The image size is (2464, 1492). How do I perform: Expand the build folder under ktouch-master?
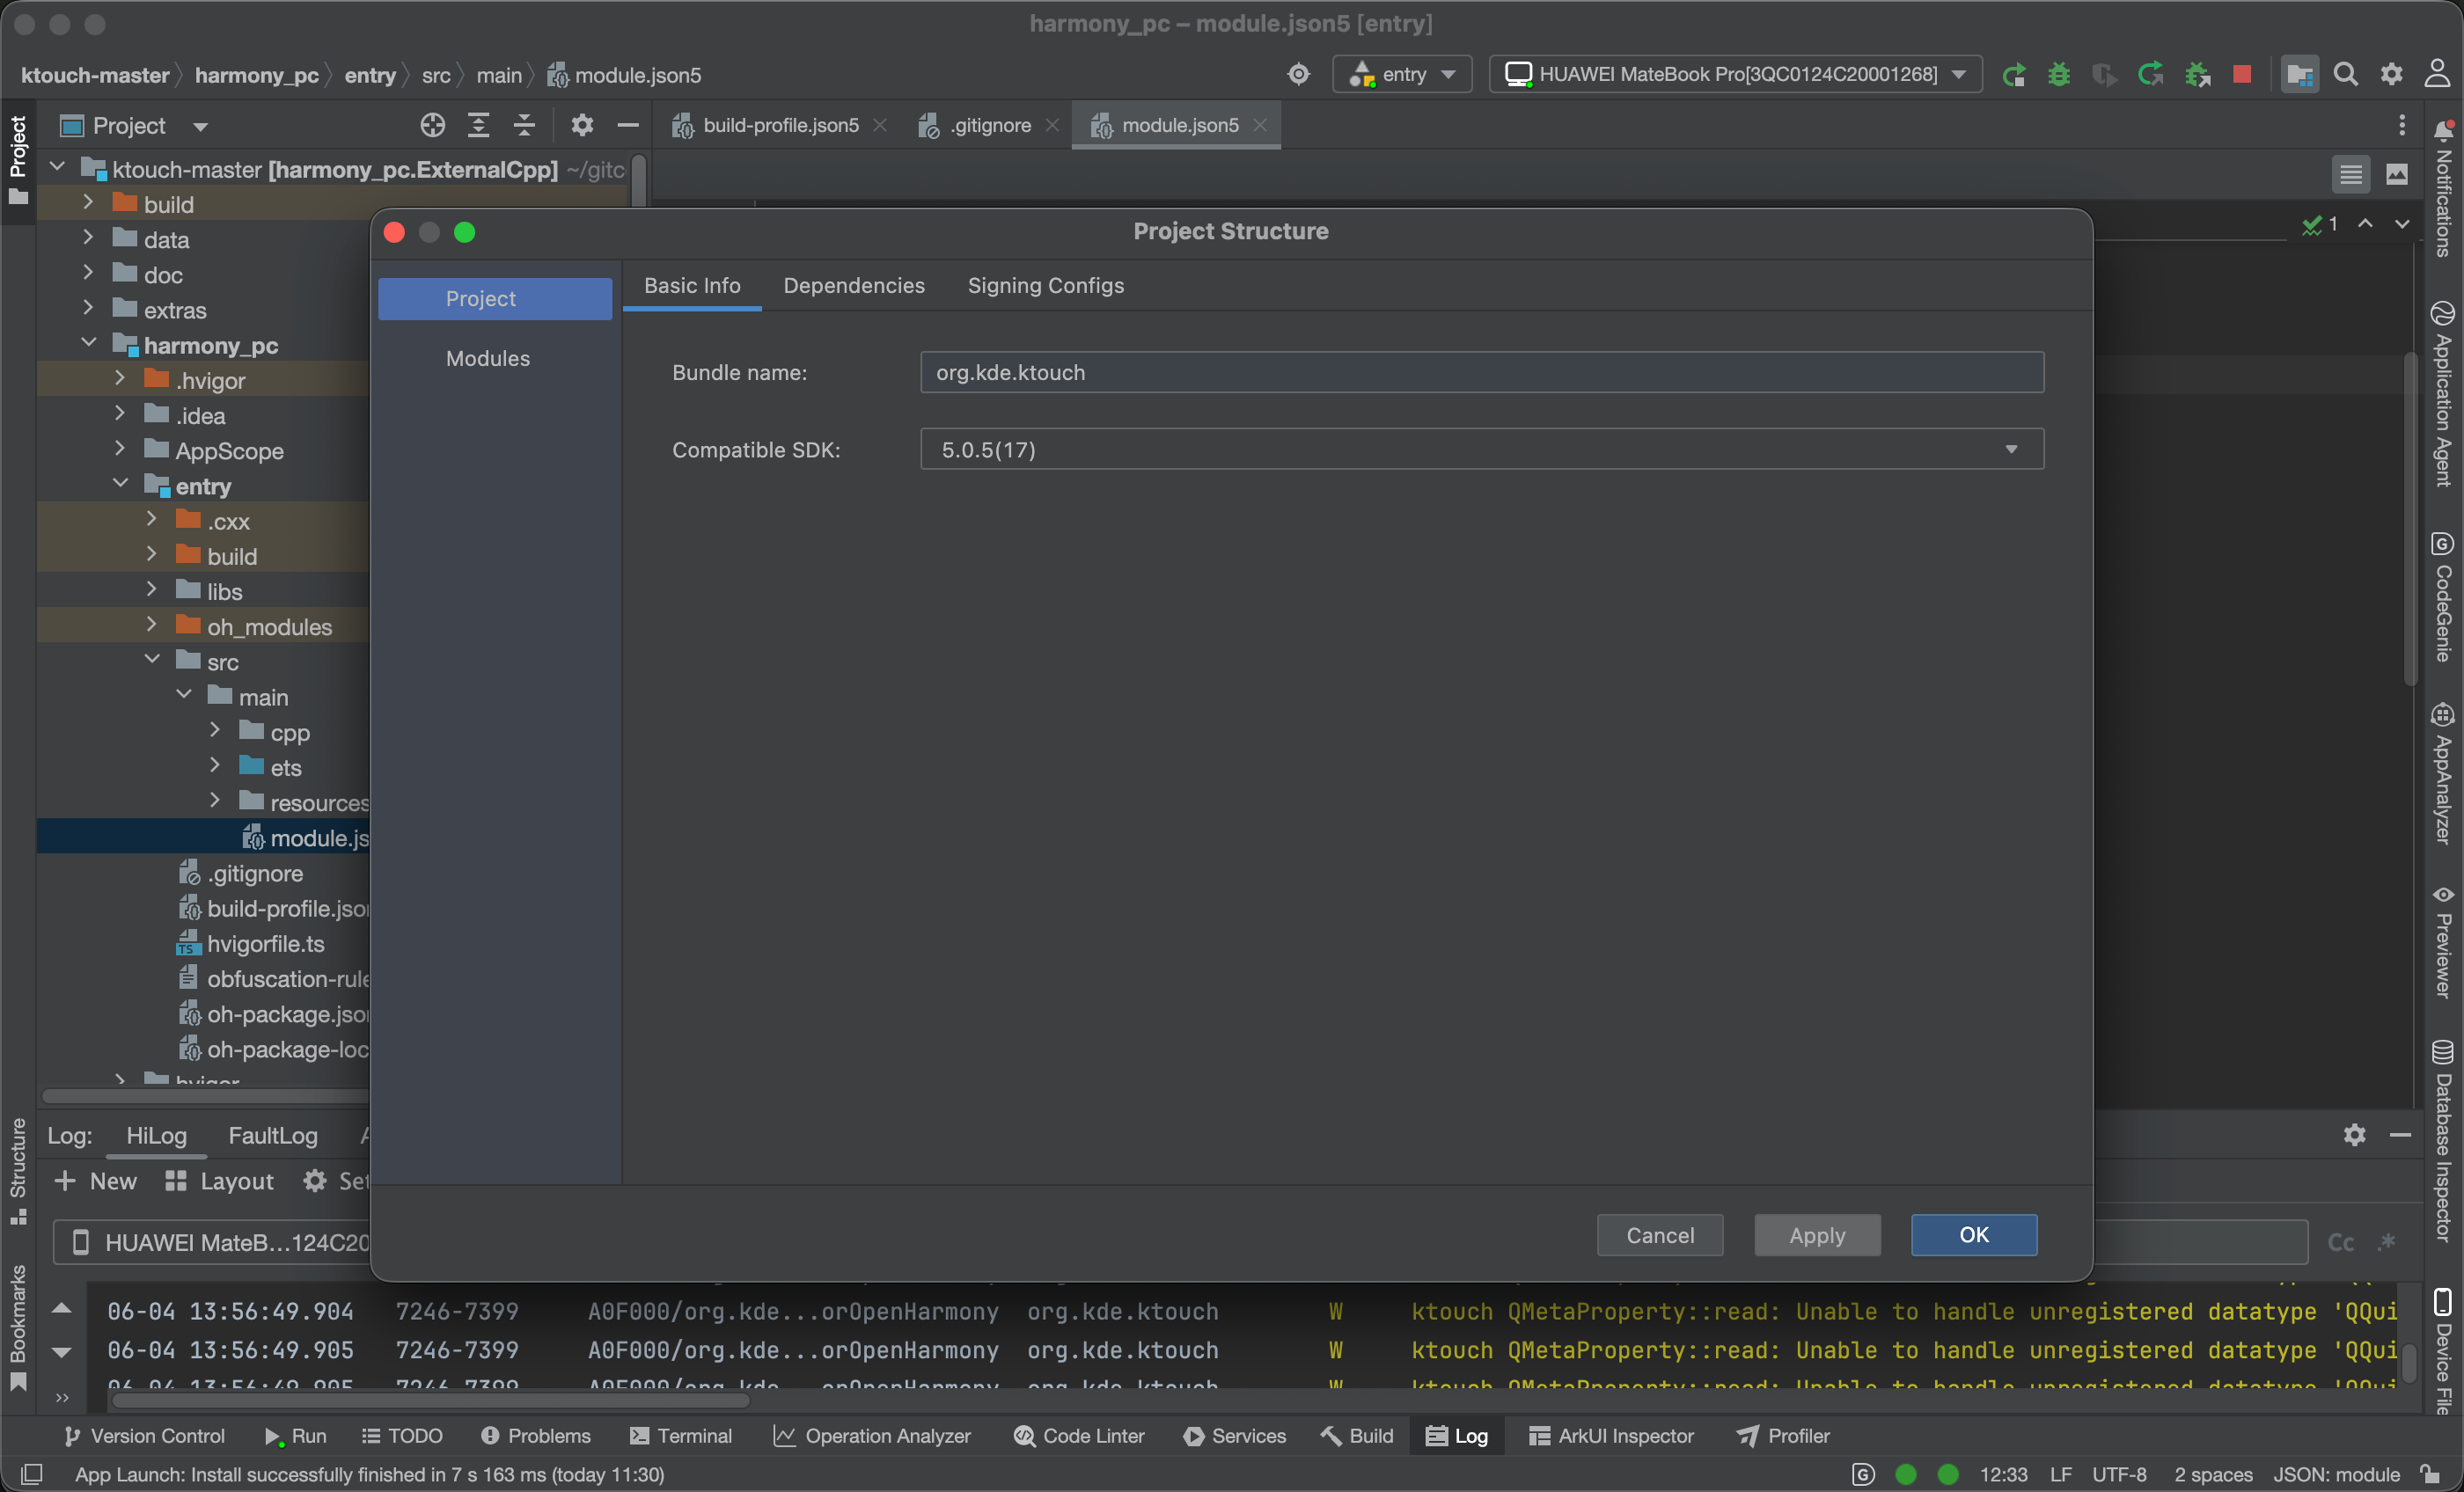(89, 203)
